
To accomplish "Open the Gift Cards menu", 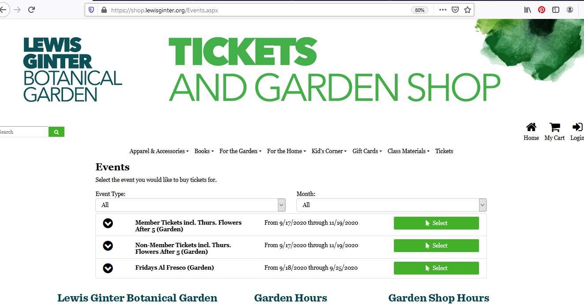I will point(367,151).
